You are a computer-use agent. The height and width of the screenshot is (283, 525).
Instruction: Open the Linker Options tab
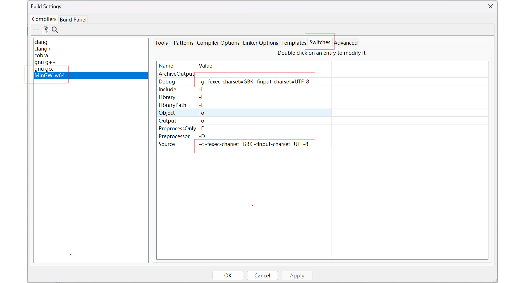click(x=260, y=43)
